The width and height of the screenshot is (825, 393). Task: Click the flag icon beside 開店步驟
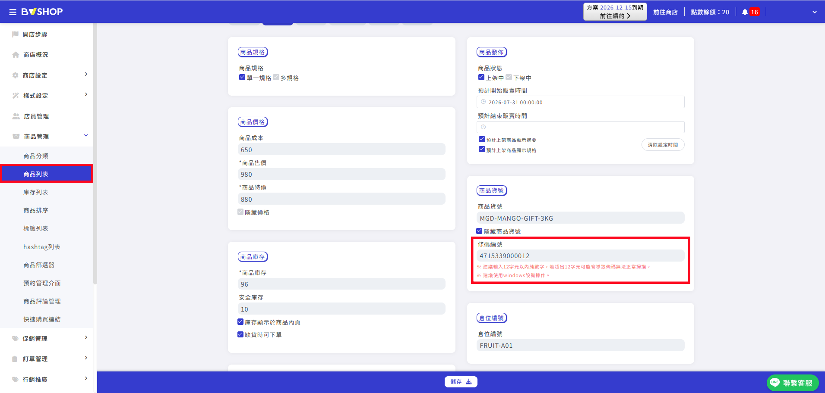pyautogui.click(x=16, y=34)
